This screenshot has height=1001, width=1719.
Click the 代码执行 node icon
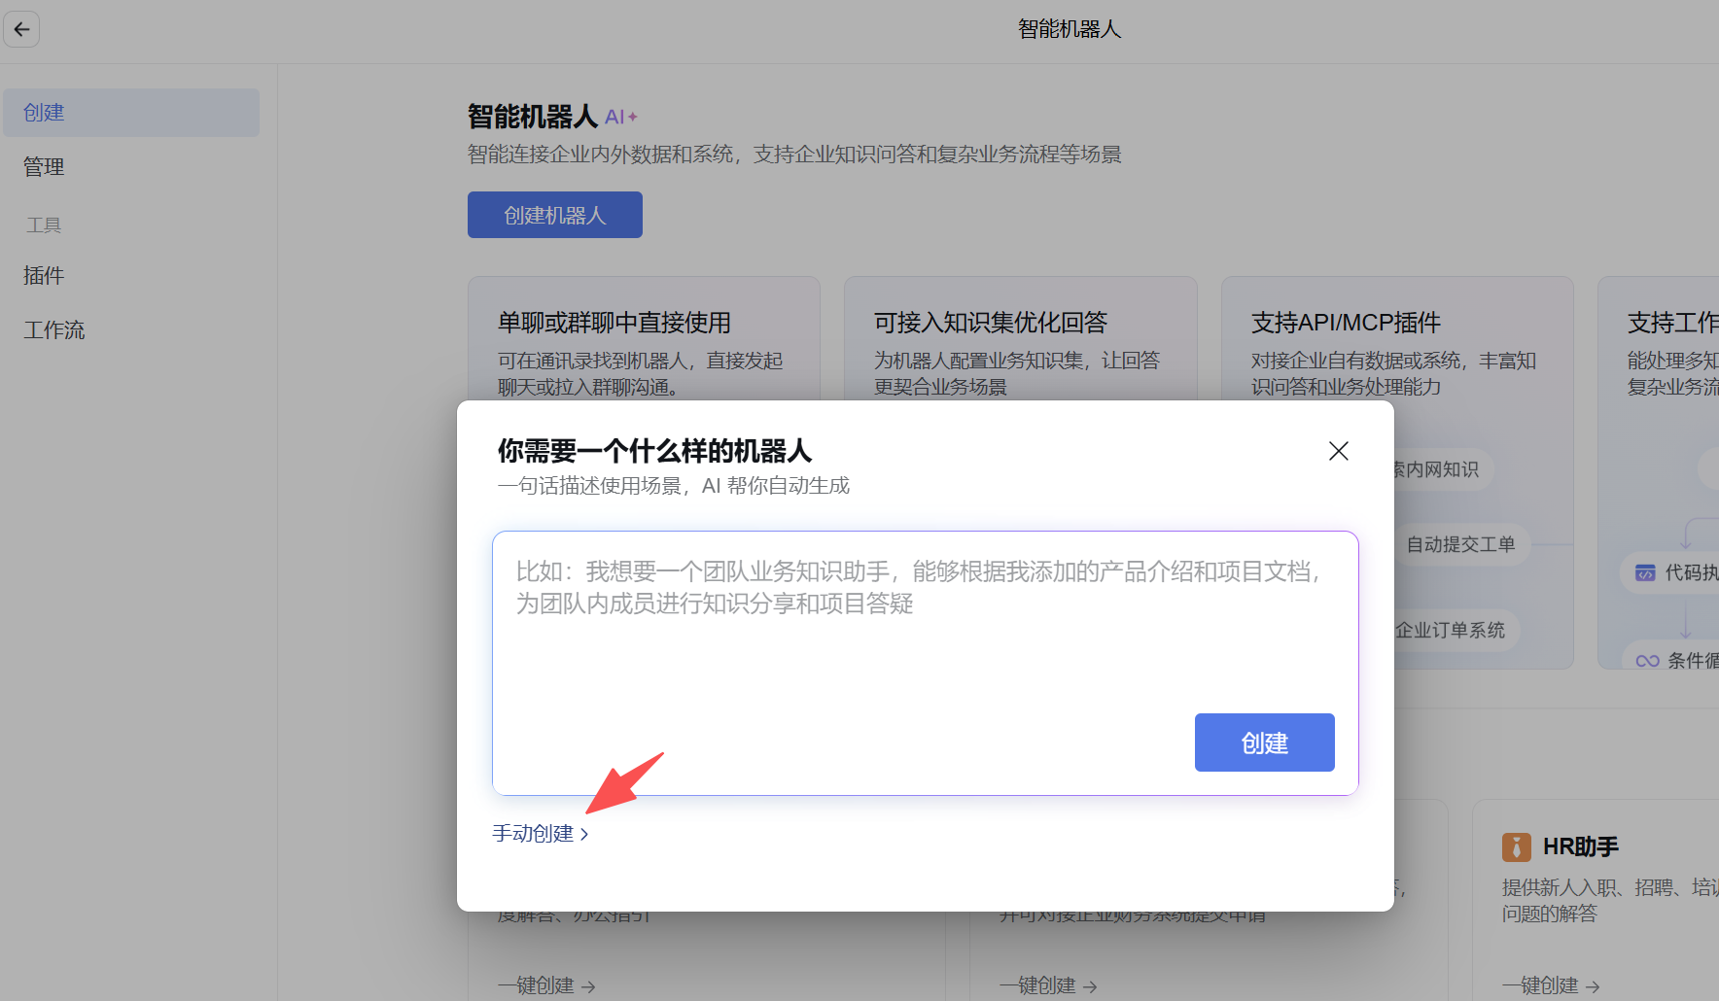(x=1645, y=572)
